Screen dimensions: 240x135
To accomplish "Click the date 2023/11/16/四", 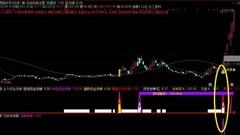I will 9,7.
